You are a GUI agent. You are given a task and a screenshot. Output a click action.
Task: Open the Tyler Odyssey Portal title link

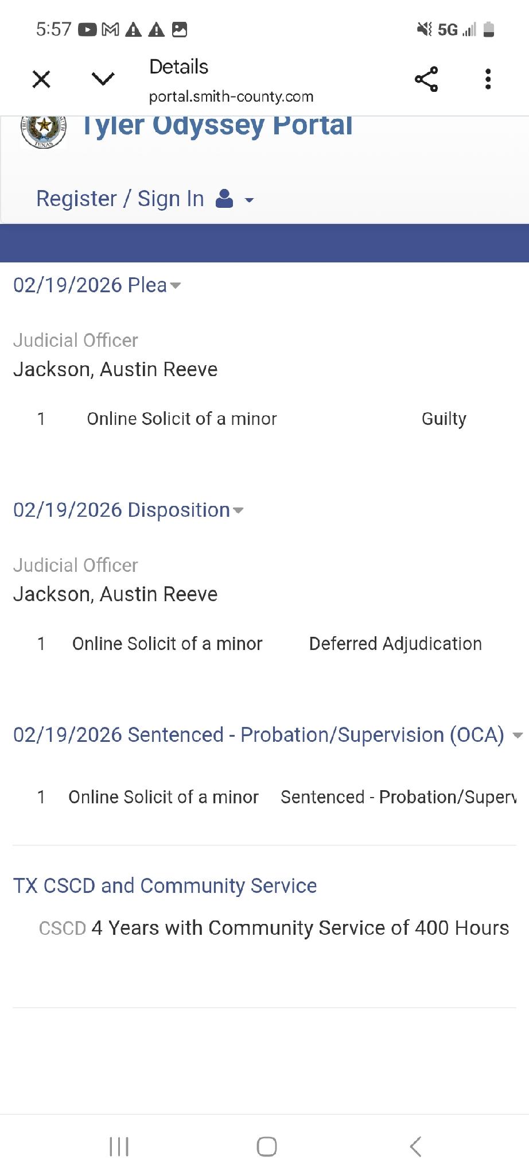click(217, 126)
